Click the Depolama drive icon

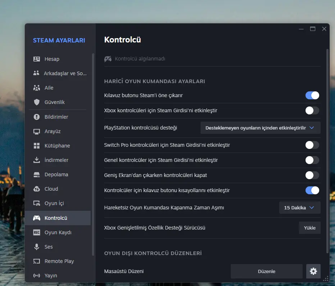pyautogui.click(x=37, y=174)
